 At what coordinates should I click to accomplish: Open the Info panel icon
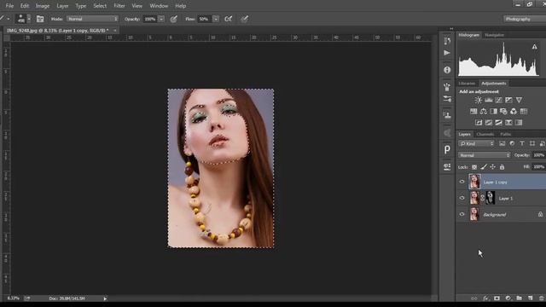447,70
